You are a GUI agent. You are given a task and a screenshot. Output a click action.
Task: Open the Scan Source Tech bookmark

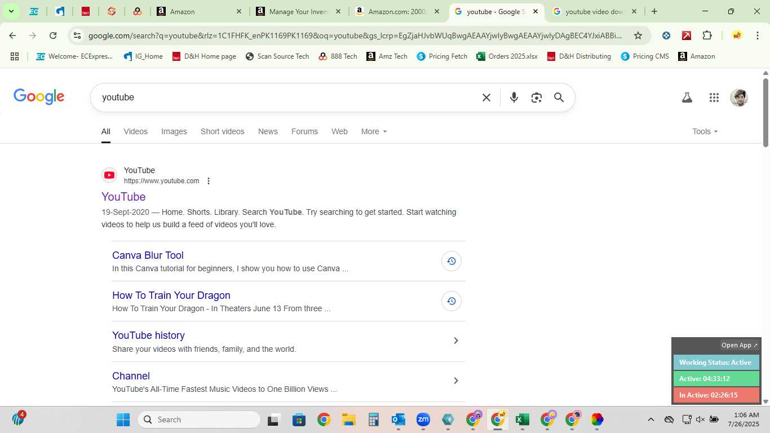pyautogui.click(x=277, y=56)
